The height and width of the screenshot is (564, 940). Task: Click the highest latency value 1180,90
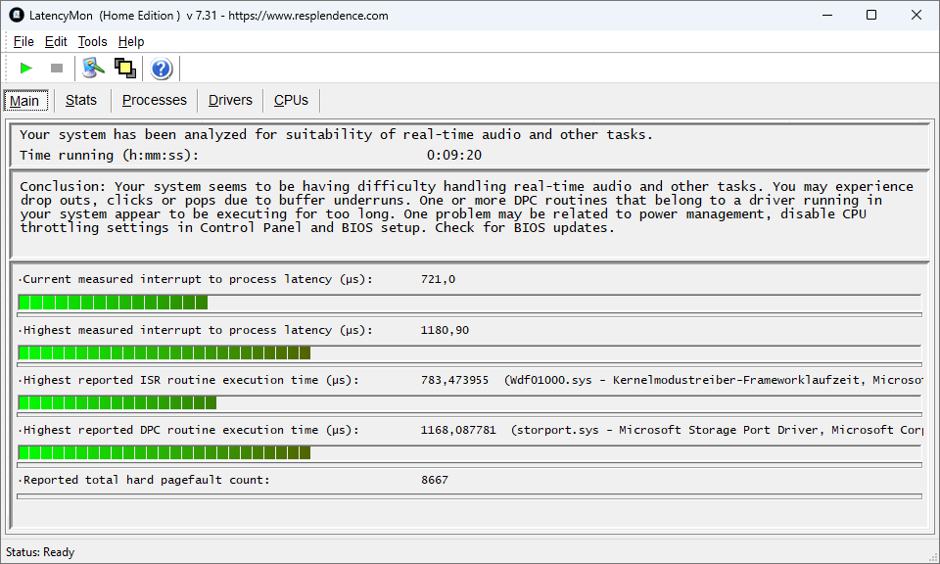pyautogui.click(x=445, y=330)
